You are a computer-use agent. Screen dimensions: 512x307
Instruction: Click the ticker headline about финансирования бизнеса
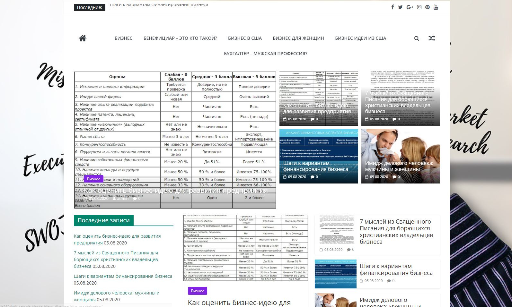159,4
